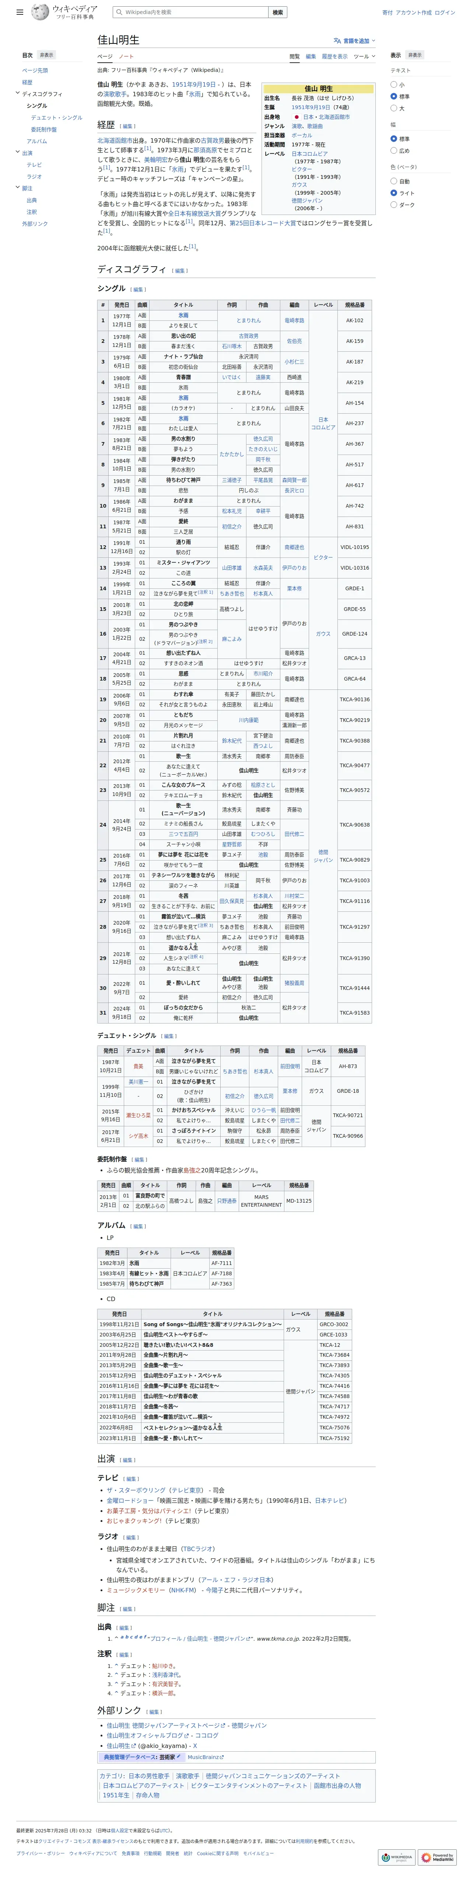Focus the Wikipedia search input field
Viewport: 473px width, 1898px height.
190,13
